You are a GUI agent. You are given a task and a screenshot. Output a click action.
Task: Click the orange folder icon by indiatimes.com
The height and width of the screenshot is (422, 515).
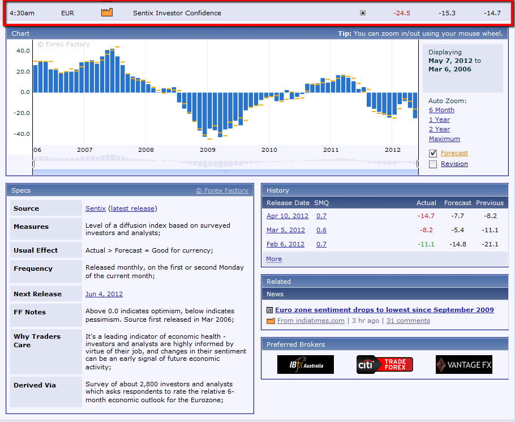271,321
